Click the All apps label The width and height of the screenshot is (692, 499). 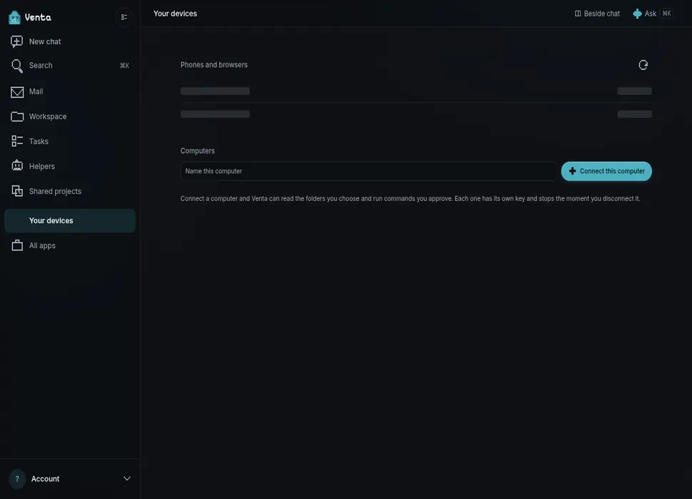pos(42,245)
